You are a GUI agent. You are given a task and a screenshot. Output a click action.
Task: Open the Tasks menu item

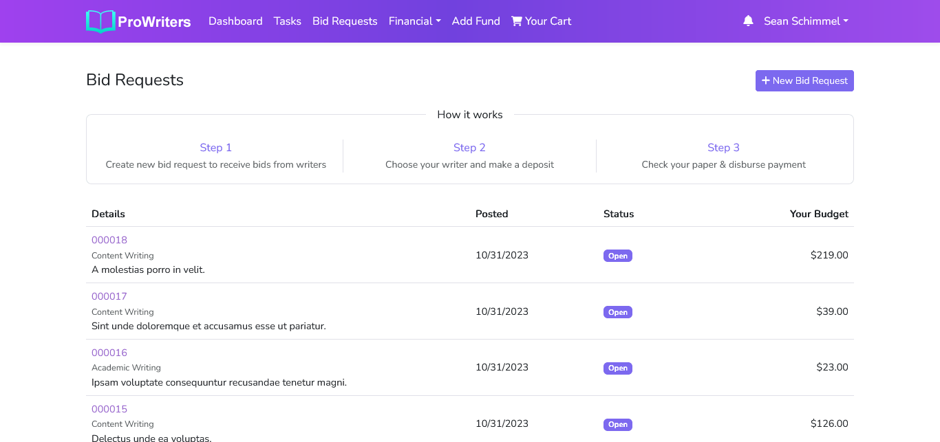click(x=287, y=21)
